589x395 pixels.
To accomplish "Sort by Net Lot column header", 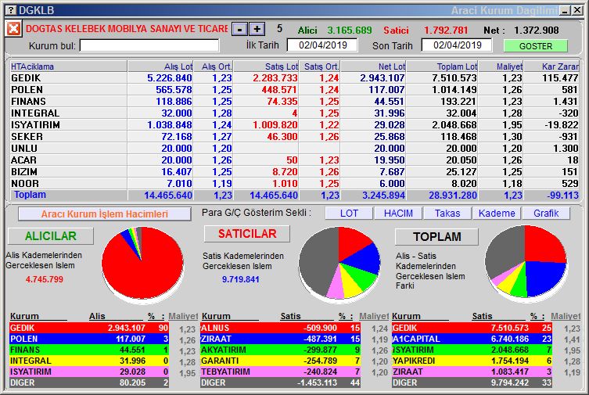I will click(373, 66).
